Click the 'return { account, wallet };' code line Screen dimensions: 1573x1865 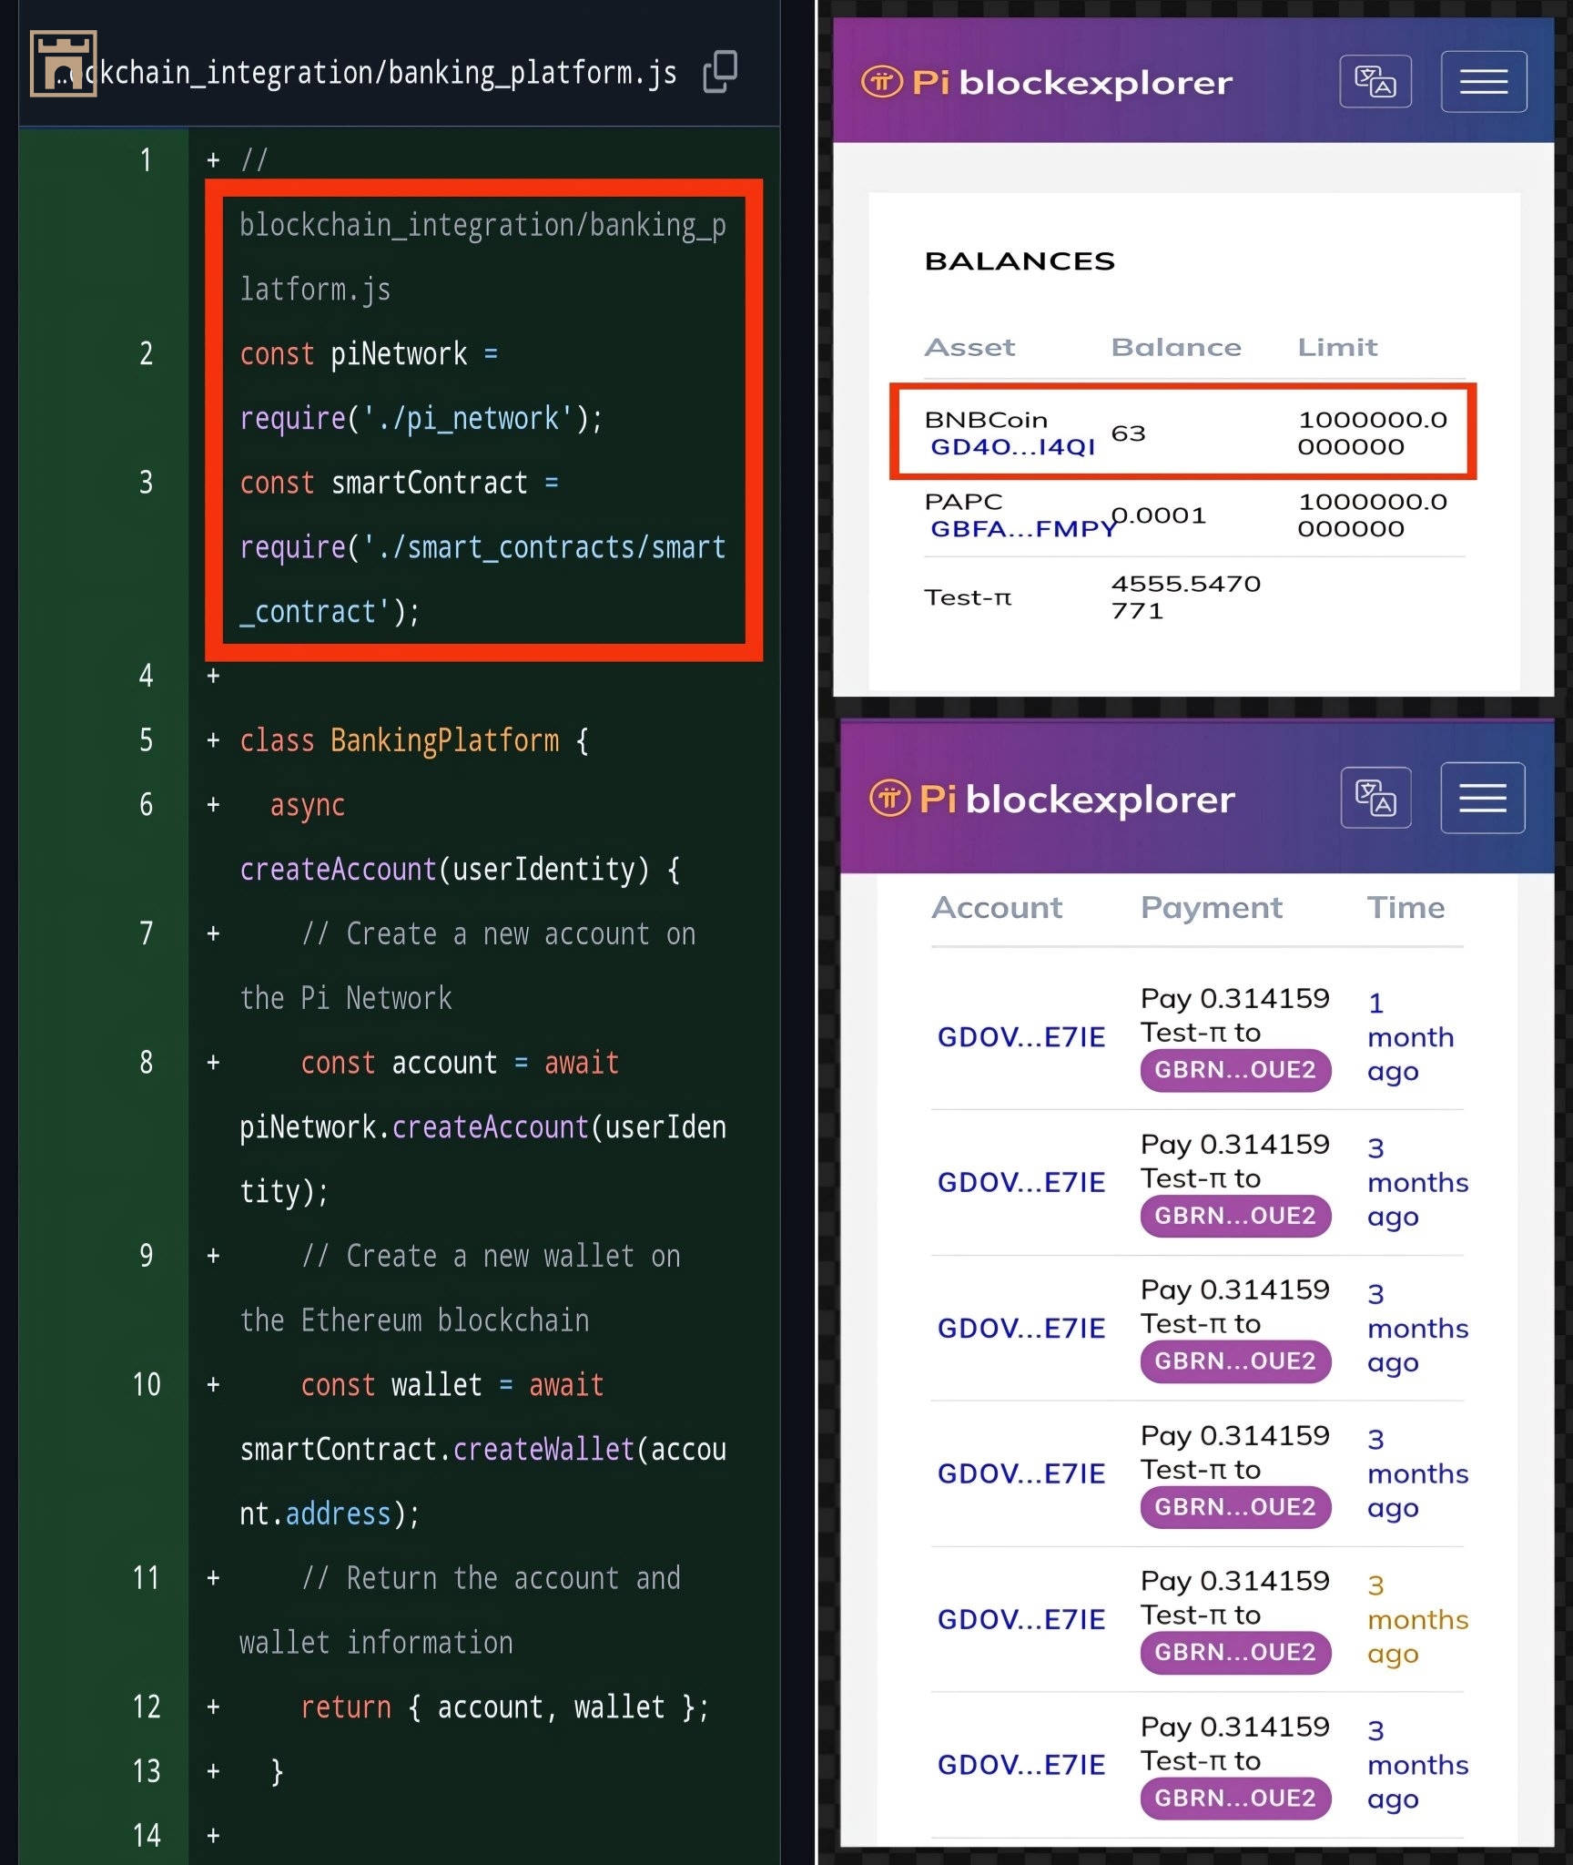504,1707
